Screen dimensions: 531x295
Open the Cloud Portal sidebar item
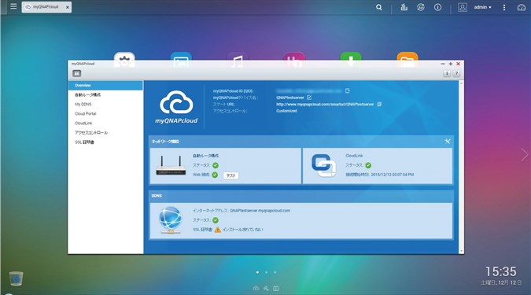105,114
